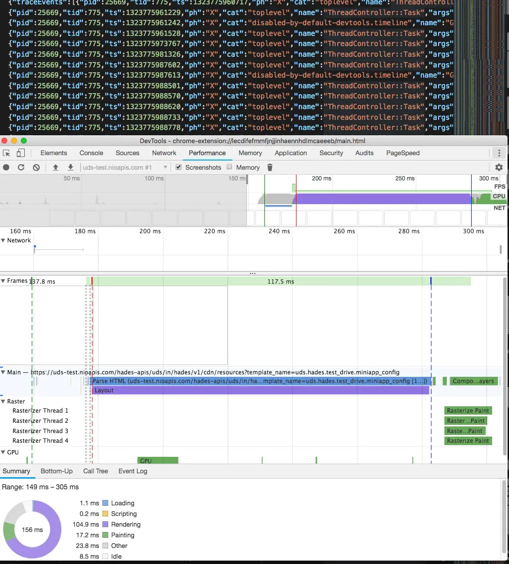Click the reload and profile icon
The image size is (509, 564).
[x=21, y=167]
